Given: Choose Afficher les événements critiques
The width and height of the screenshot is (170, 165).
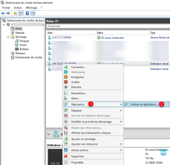Looking at the screenshot, I should click(91, 133).
